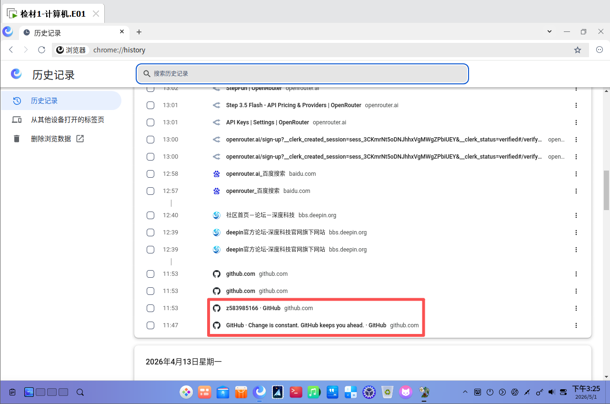
Task: Open the volume control in the tray
Action: pos(551,392)
